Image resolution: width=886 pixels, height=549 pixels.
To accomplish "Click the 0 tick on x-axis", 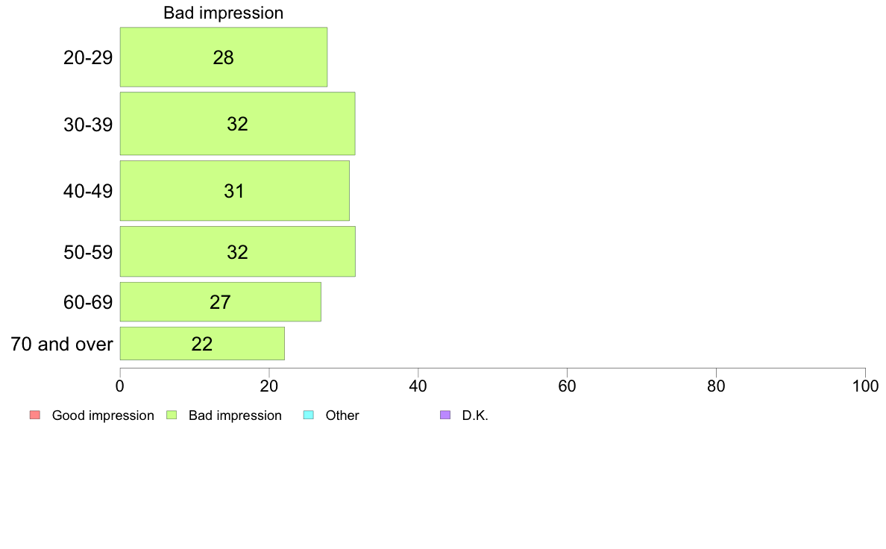I will 120,386.
